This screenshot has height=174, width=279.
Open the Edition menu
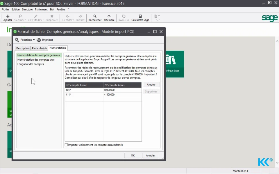point(15,9)
